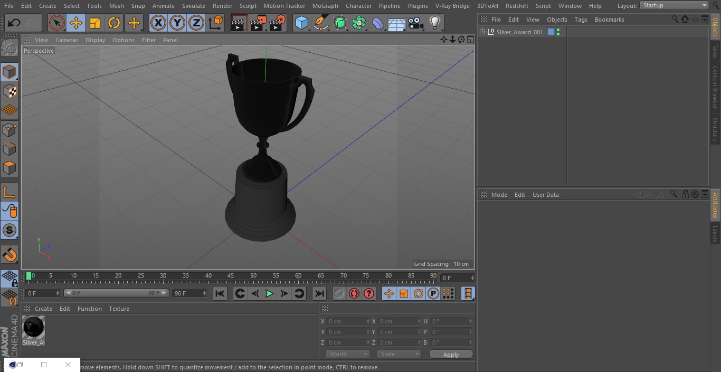
Task: Toggle Autokeying
Action: coord(354,293)
